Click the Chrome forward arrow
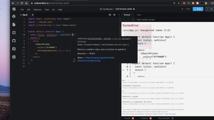 [x=17, y=3]
